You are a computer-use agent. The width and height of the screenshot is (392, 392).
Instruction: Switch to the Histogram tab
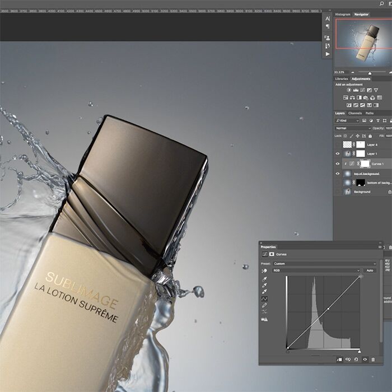343,15
